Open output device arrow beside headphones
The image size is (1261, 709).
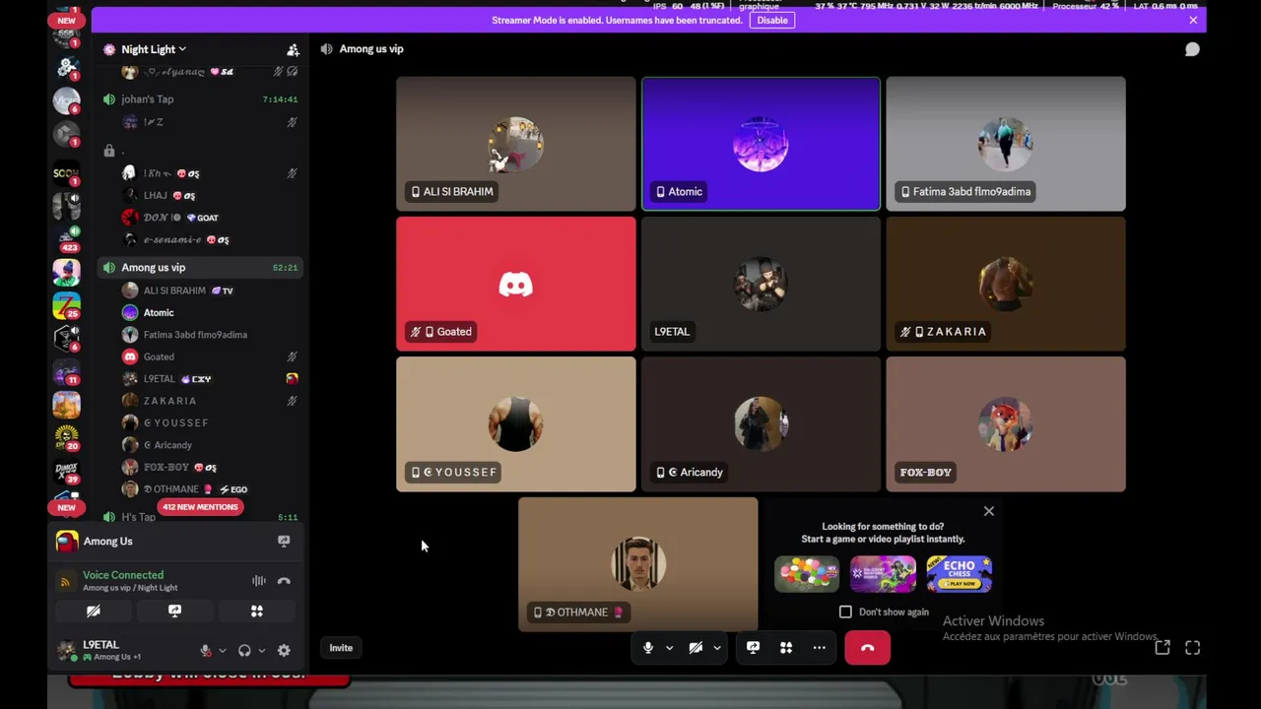point(261,651)
